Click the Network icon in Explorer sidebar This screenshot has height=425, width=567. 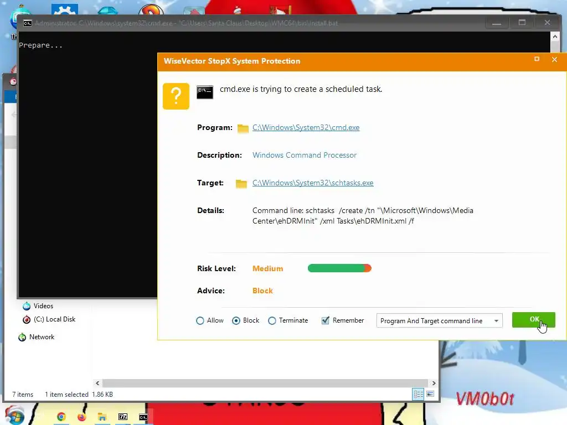point(22,337)
